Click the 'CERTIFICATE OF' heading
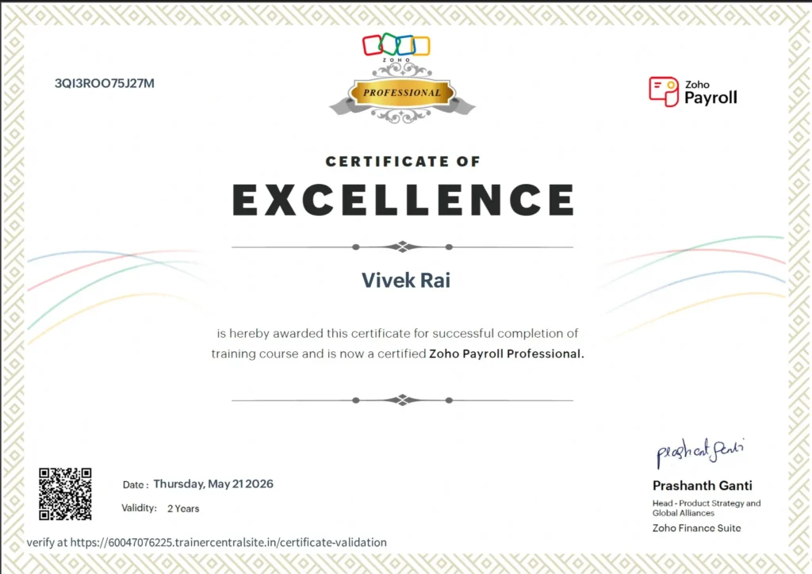812x574 pixels. pos(403,162)
